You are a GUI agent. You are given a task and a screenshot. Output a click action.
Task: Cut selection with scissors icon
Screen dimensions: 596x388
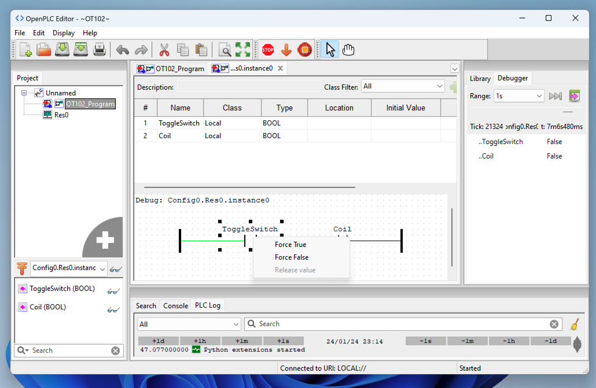point(164,50)
